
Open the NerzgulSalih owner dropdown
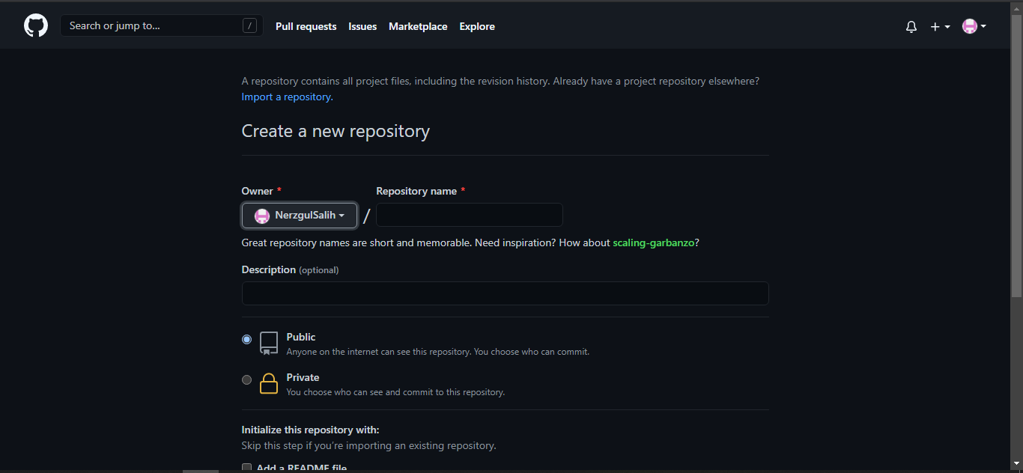point(300,216)
